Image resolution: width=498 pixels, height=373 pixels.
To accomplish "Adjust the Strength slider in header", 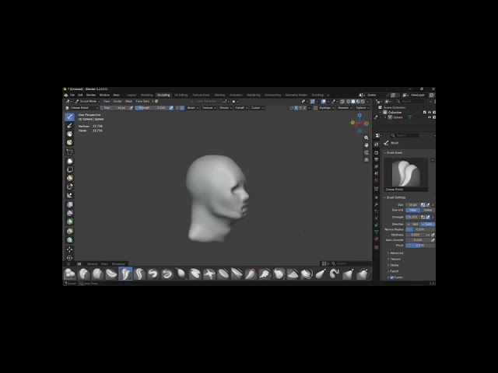I will 152,108.
